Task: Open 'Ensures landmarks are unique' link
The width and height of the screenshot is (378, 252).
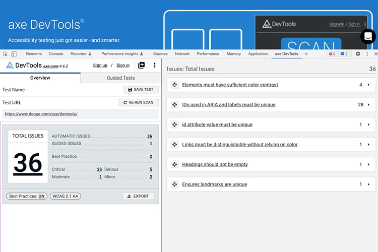Action: click(215, 184)
